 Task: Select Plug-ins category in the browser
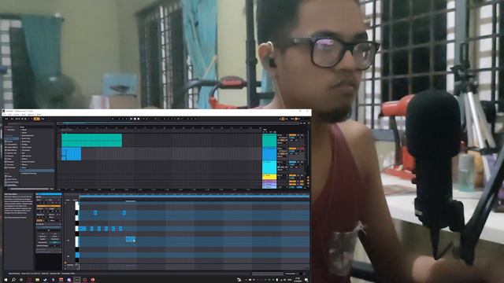11,156
